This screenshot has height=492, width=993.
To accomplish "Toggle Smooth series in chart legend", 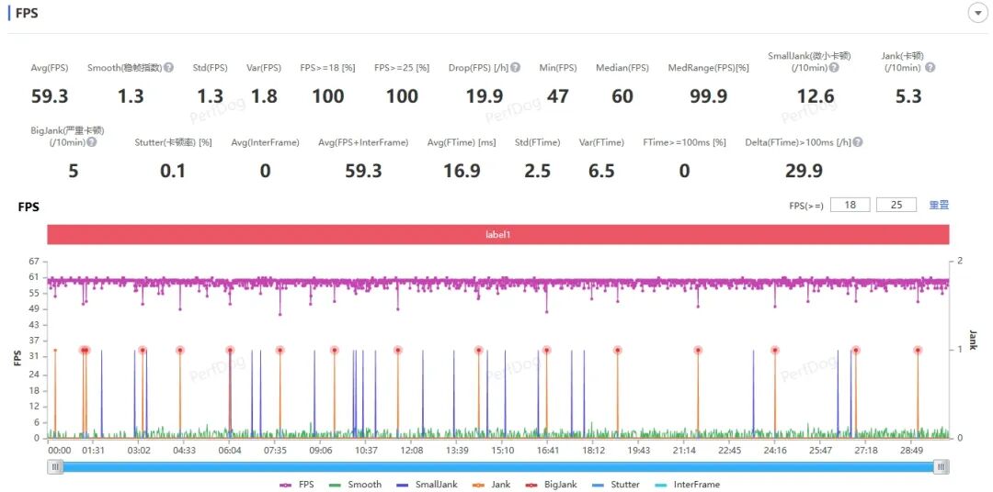I will (355, 485).
